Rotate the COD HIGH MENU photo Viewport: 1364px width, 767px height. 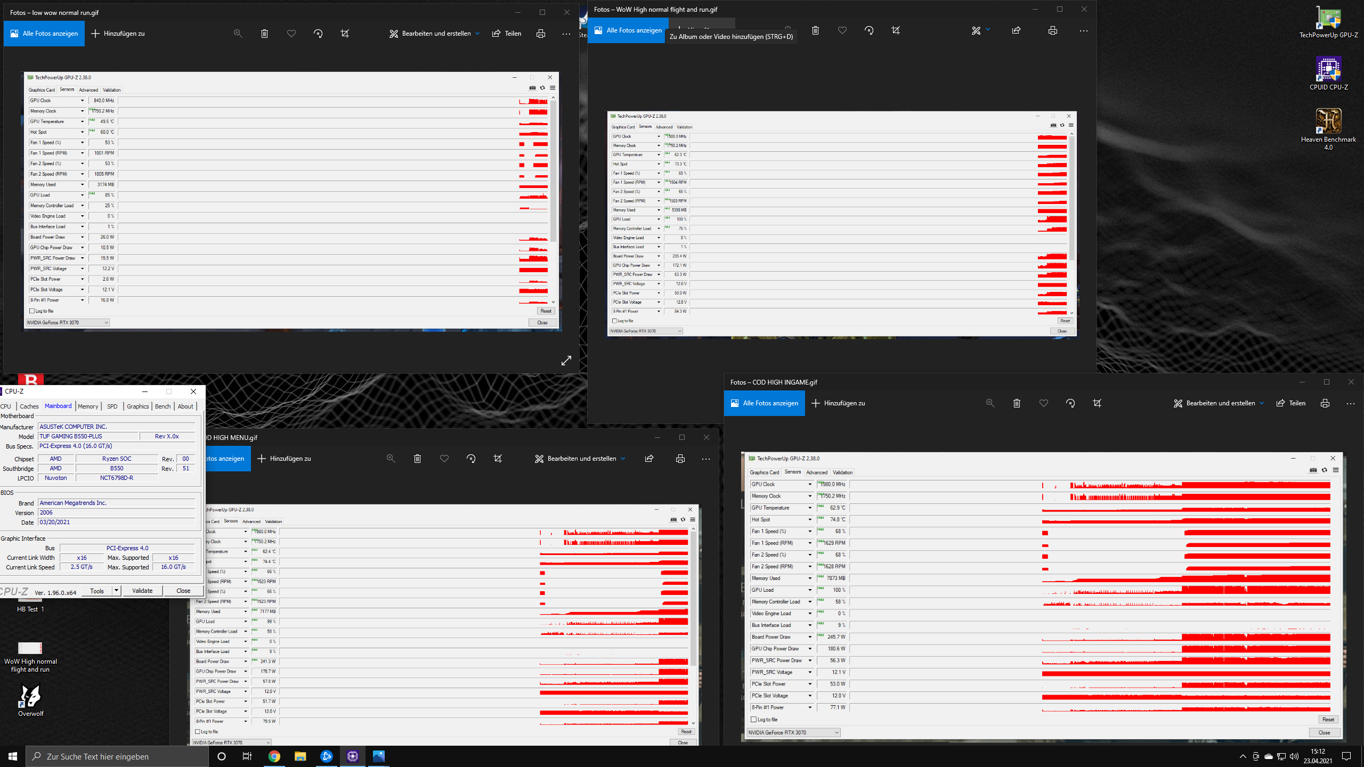[x=471, y=459]
